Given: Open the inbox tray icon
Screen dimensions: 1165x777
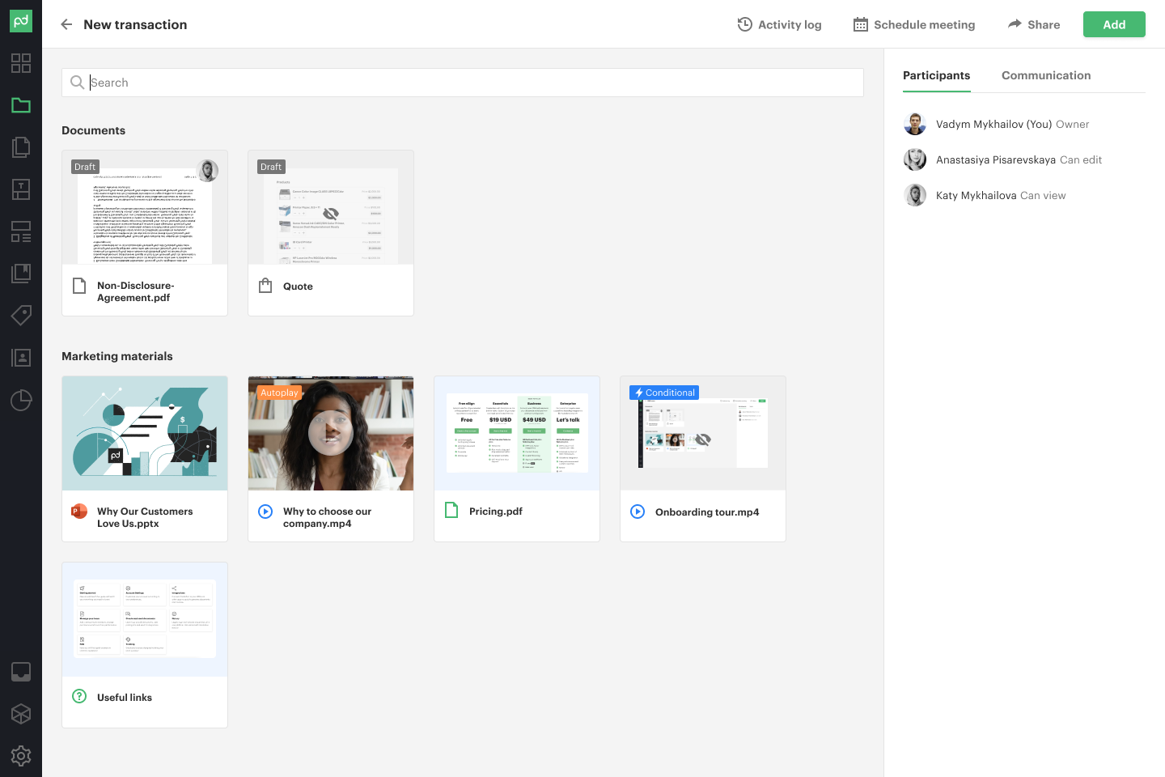Looking at the screenshot, I should click(21, 671).
